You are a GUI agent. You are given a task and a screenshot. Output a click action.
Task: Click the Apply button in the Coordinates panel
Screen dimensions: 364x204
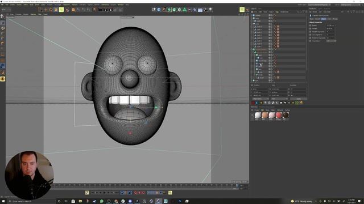click(x=299, y=99)
